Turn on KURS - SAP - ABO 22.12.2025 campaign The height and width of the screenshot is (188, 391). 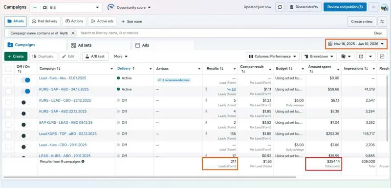[x=25, y=113]
